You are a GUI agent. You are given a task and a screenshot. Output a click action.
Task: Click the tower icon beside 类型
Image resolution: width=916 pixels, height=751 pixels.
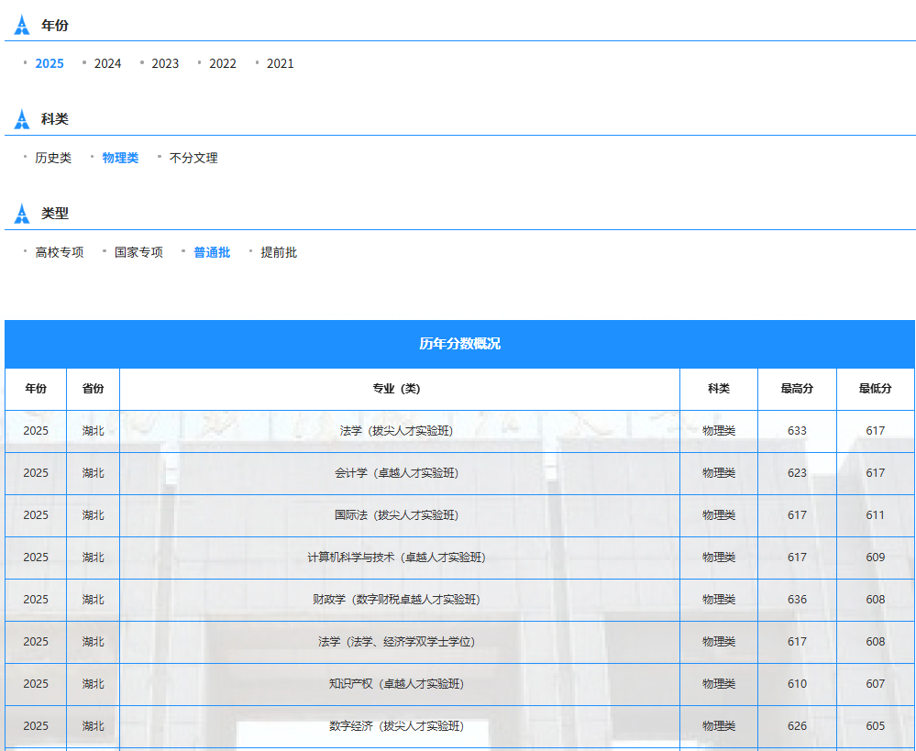click(22, 214)
